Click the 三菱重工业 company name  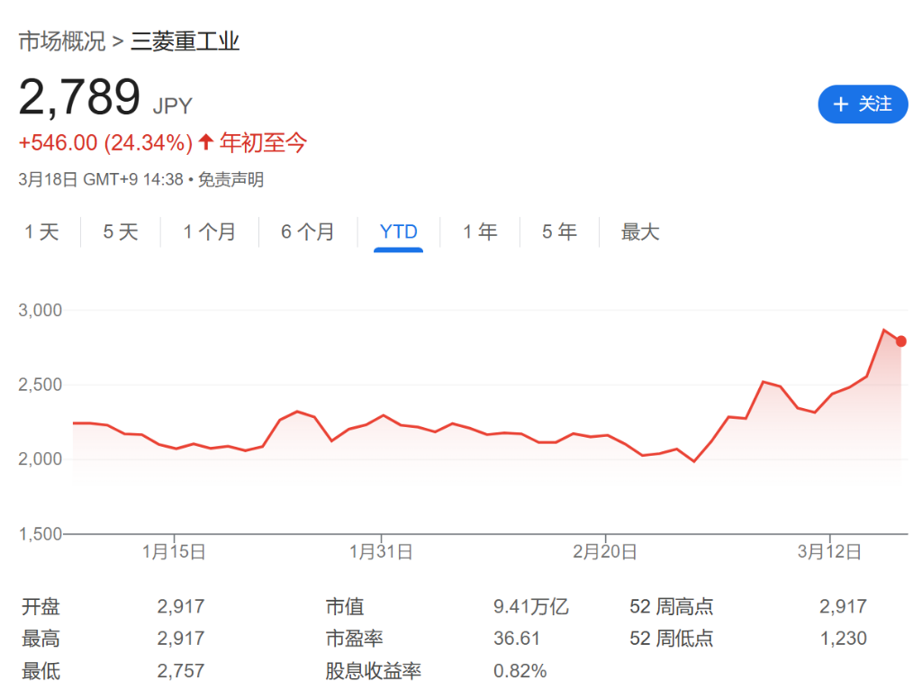point(185,41)
